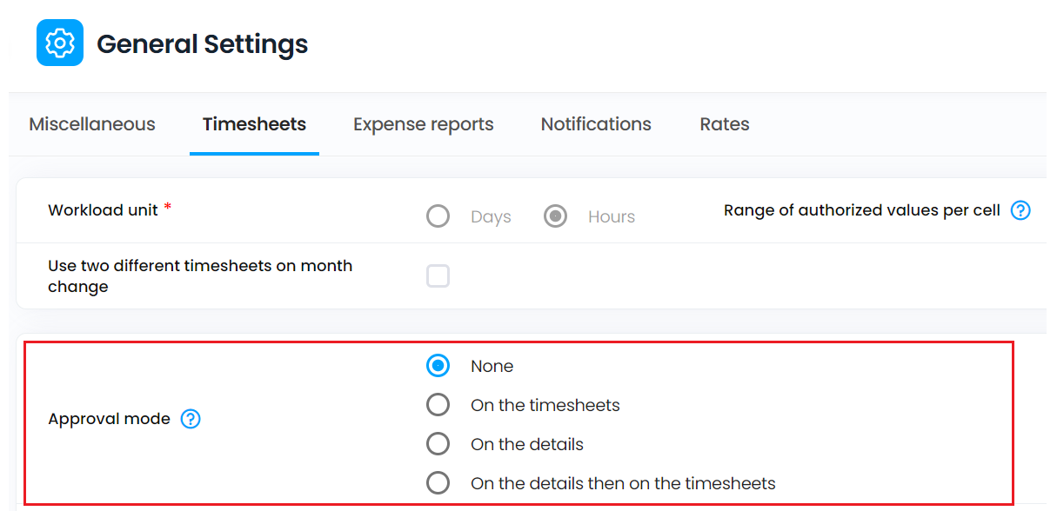Click the Approval mode label text

point(109,419)
